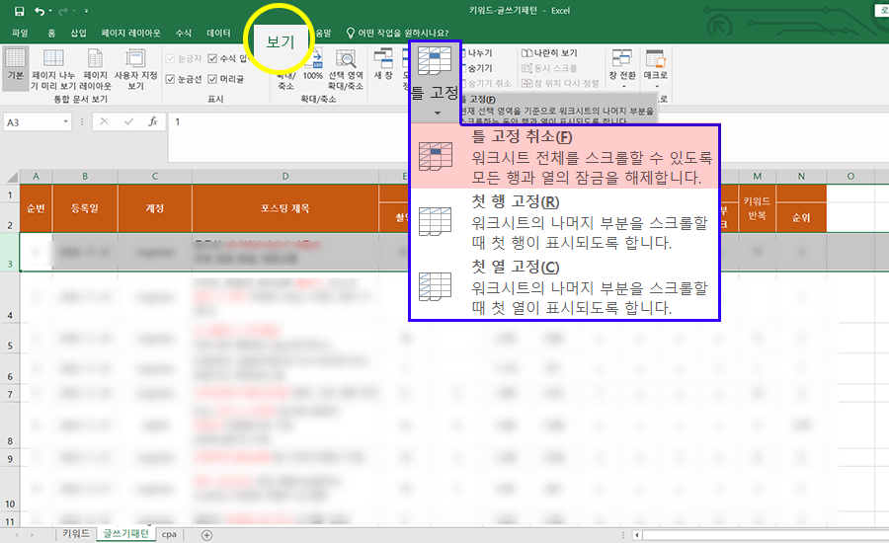889x543 pixels.
Task: Open 사용자 지정 보기 custom views
Action: click(135, 69)
